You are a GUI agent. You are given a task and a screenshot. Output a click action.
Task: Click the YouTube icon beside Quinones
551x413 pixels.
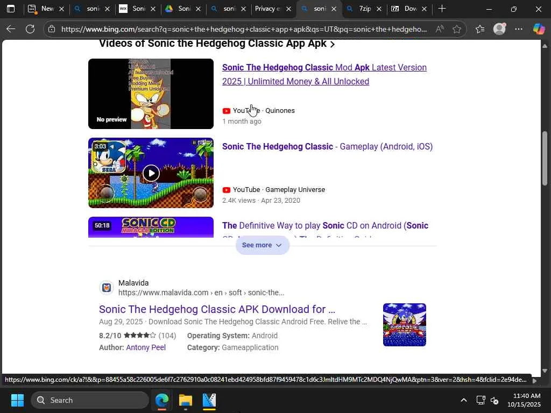point(227,111)
